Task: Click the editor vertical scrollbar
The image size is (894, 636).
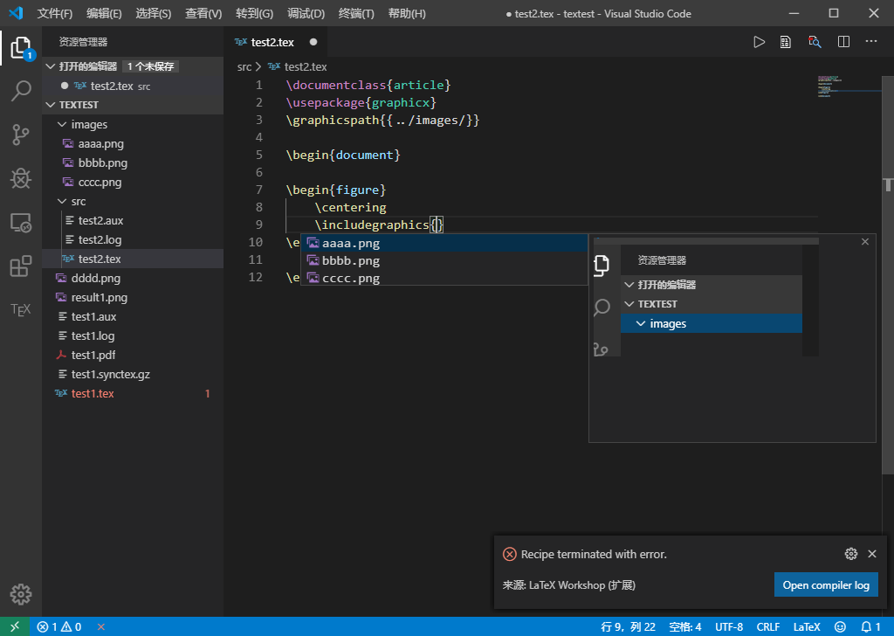Action: click(888, 273)
